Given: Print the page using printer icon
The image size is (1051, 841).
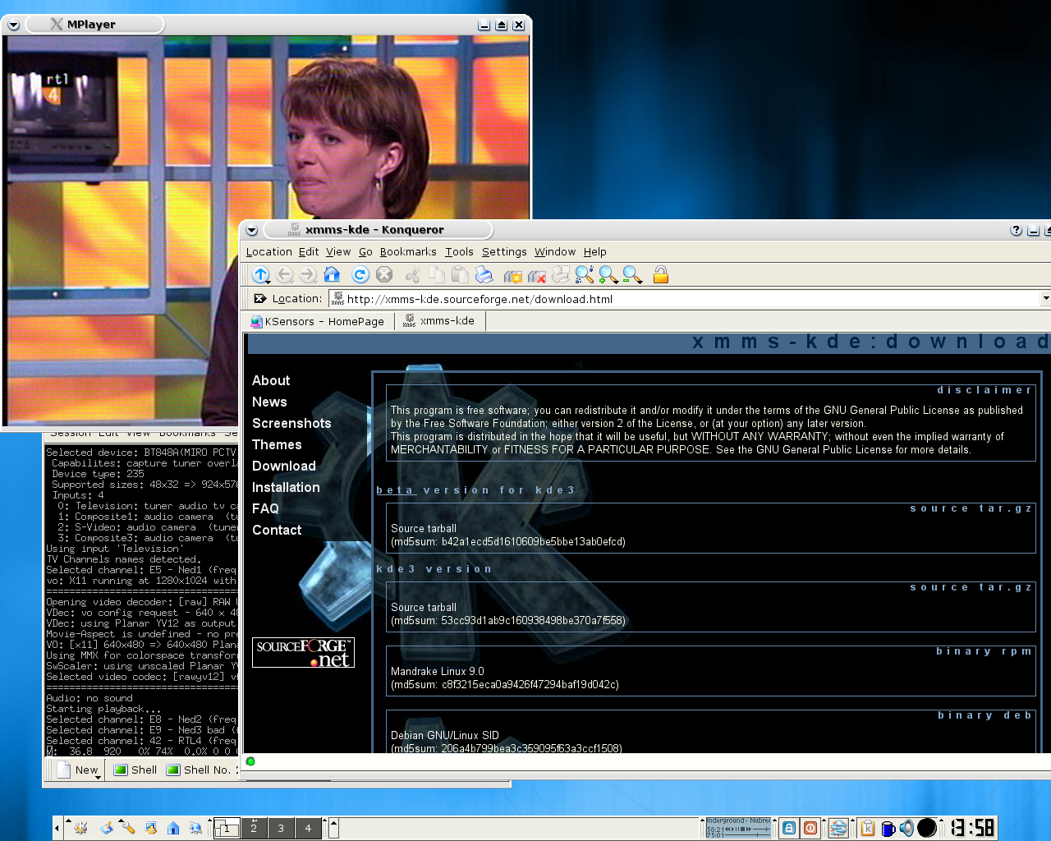Looking at the screenshot, I should [x=484, y=274].
